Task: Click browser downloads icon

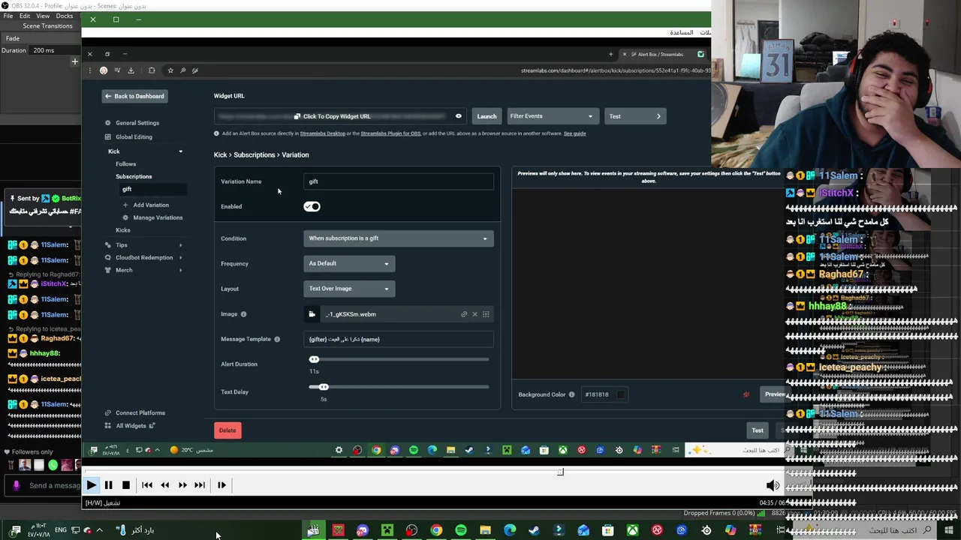Action: tap(131, 70)
